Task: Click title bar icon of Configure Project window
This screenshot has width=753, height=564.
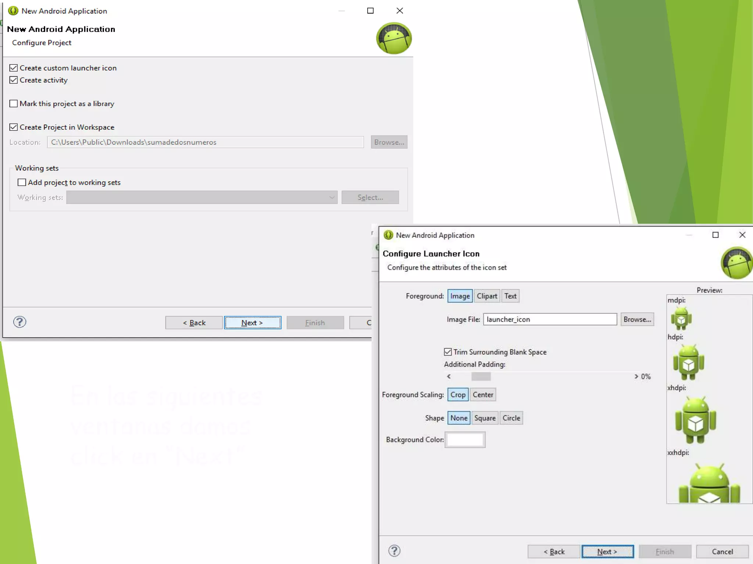Action: 13,11
